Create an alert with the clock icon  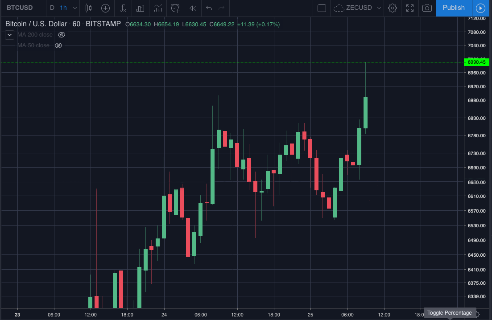175,8
